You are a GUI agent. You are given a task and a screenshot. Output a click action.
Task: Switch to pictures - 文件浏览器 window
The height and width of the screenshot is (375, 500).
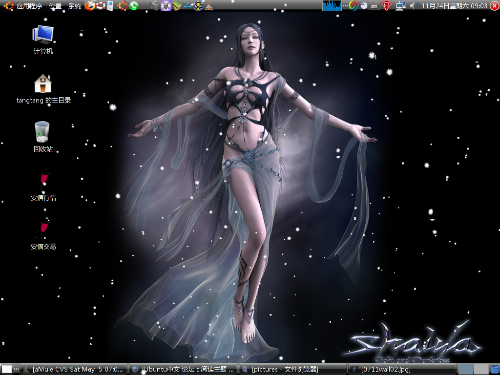[x=293, y=369]
